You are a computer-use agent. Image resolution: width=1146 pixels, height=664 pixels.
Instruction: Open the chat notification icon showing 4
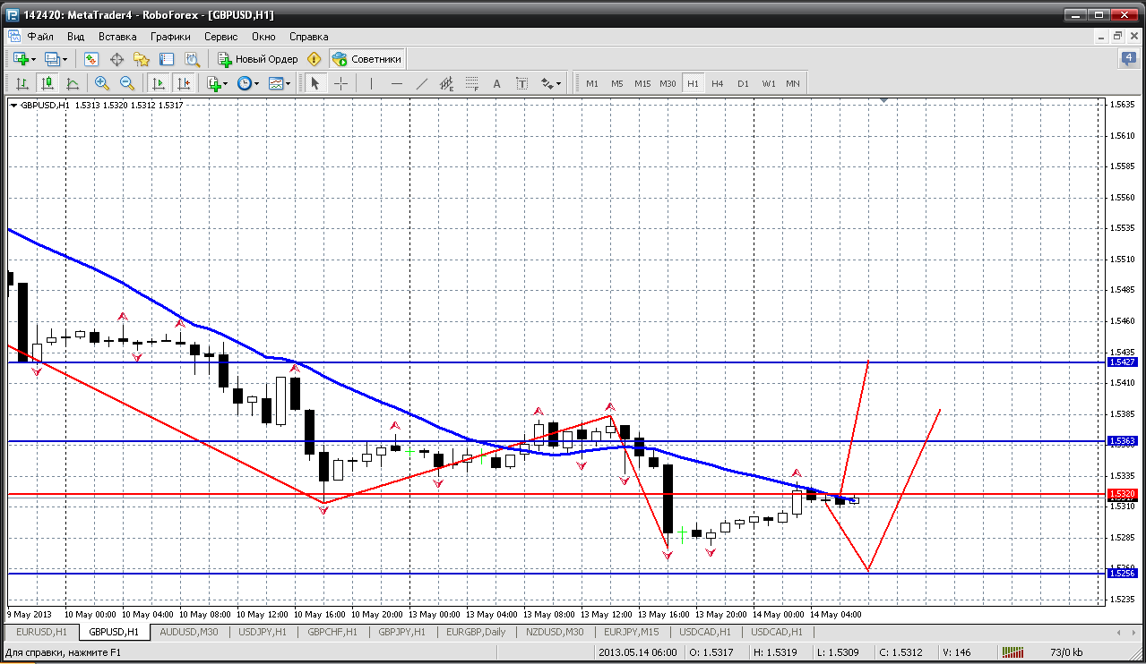pyautogui.click(x=1129, y=59)
